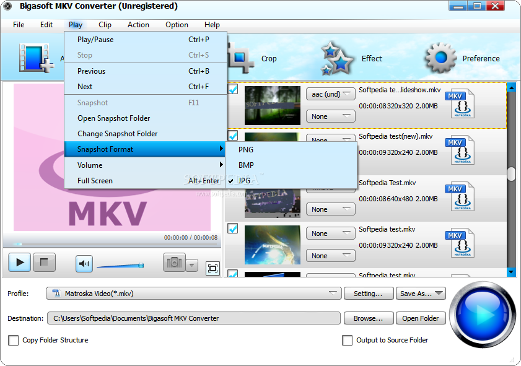Select the Softpedia test.mkv blue thumbnail
This screenshot has height=366, width=521.
(273, 245)
